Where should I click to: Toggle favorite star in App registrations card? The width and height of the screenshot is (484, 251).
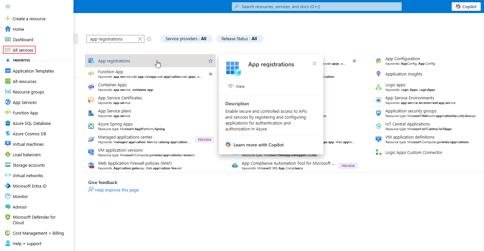[x=315, y=63]
